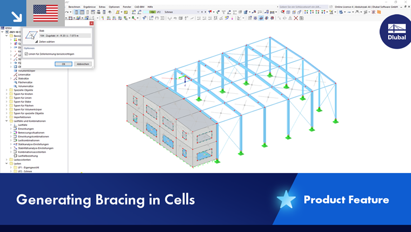Click the Lastfallbeziehung item icon
The height and width of the screenshot is (232, 411).
(16, 156)
